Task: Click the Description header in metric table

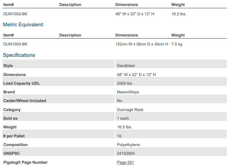Action: coord(70,35)
